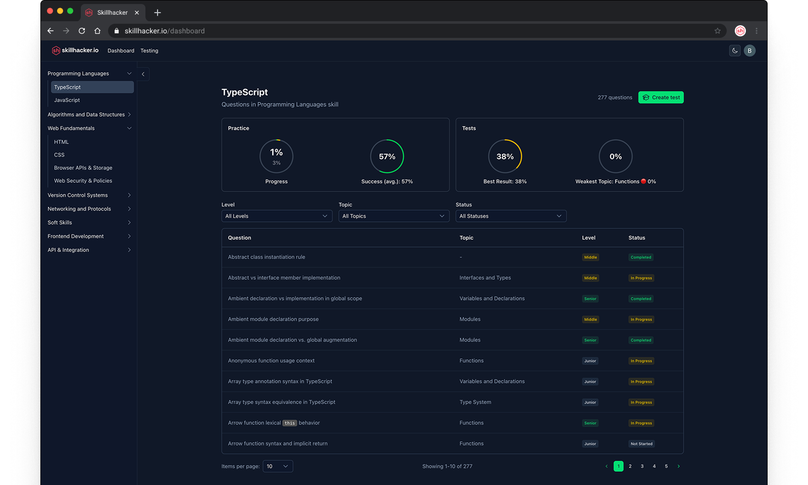808x485 pixels.
Task: Click the Create test button
Action: coord(661,98)
